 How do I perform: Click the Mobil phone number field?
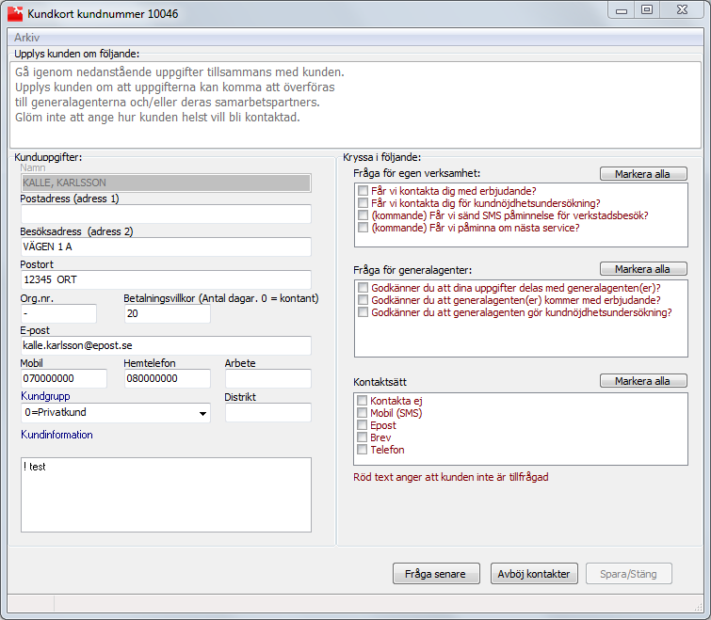pyautogui.click(x=64, y=378)
